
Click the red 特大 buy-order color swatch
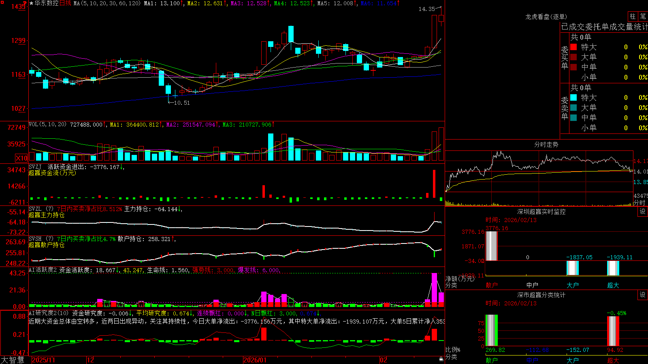[x=573, y=47]
